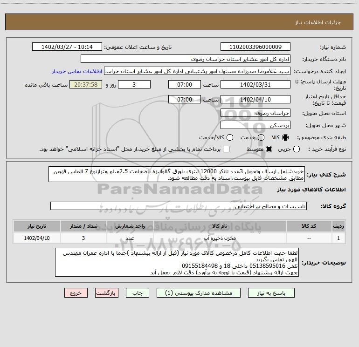This screenshot has width=359, height=347.
Task: Choose the متوسط purchase type radio
Action: point(269,149)
